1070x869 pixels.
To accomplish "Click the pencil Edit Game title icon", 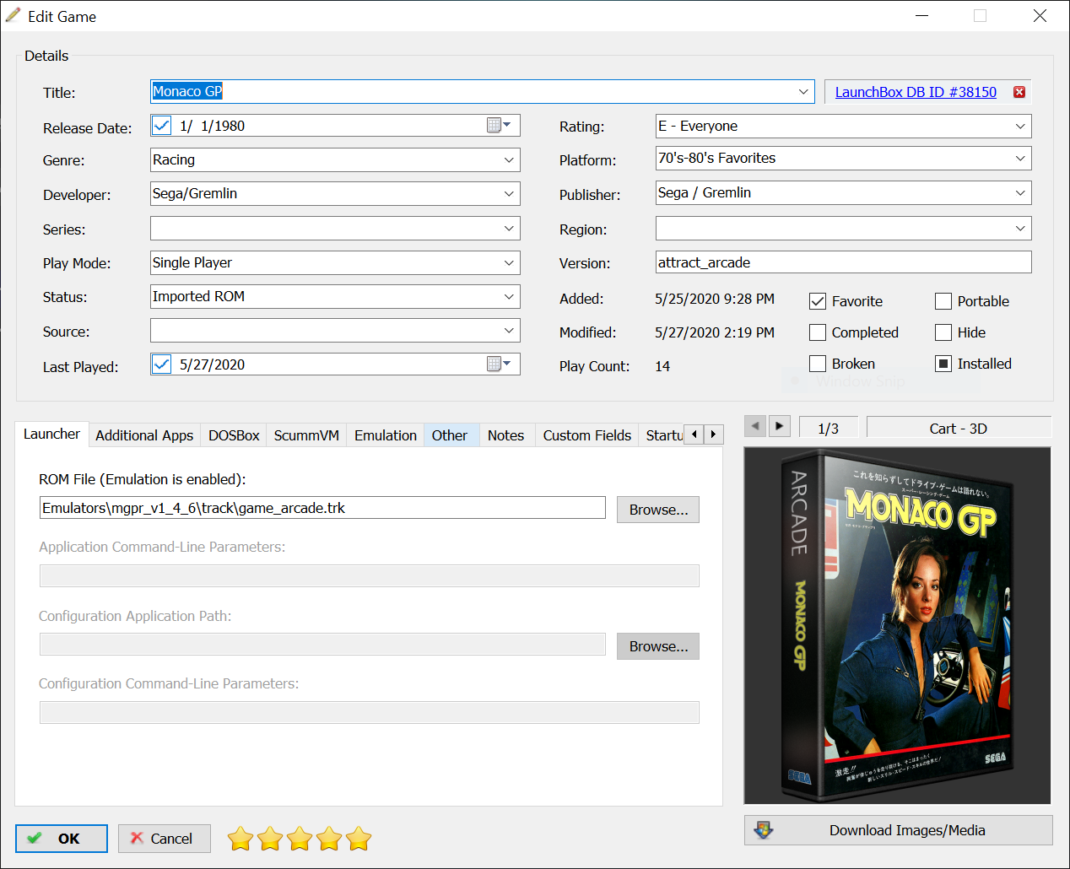I will point(13,15).
